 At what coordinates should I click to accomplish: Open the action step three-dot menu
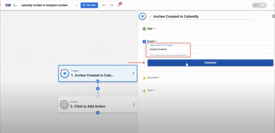(134, 104)
